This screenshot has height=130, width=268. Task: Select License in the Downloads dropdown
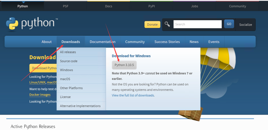pyautogui.click(x=81, y=97)
